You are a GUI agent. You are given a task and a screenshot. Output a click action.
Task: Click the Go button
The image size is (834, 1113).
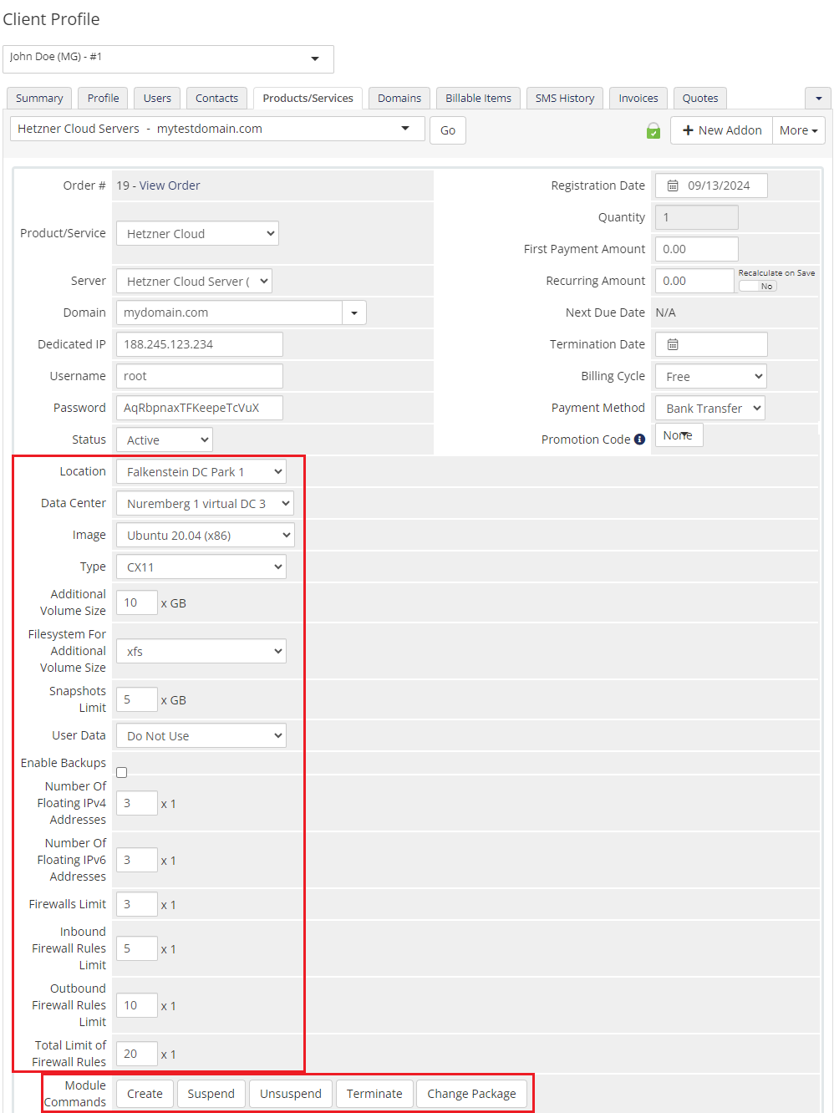click(x=448, y=130)
